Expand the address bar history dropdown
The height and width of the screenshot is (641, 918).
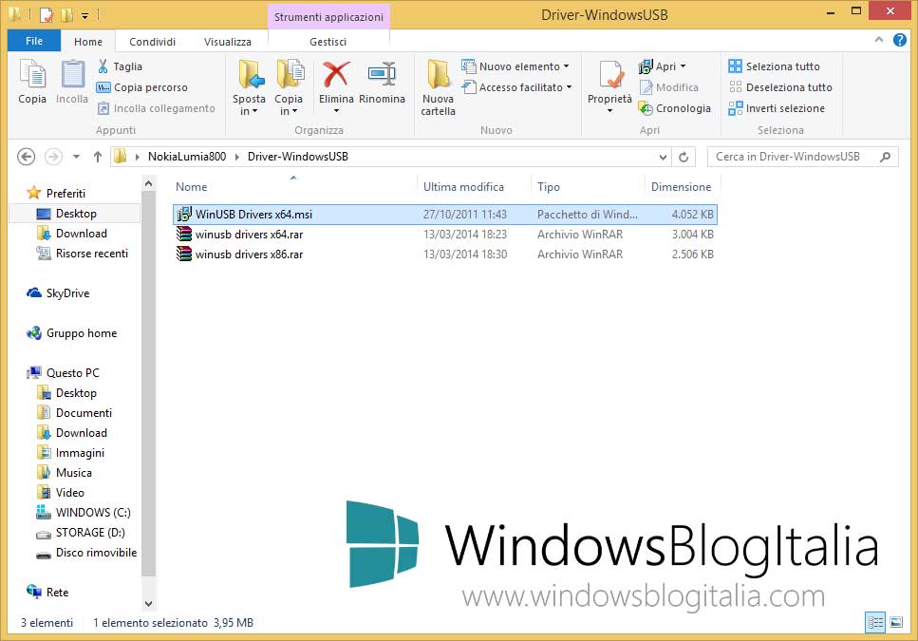[663, 157]
